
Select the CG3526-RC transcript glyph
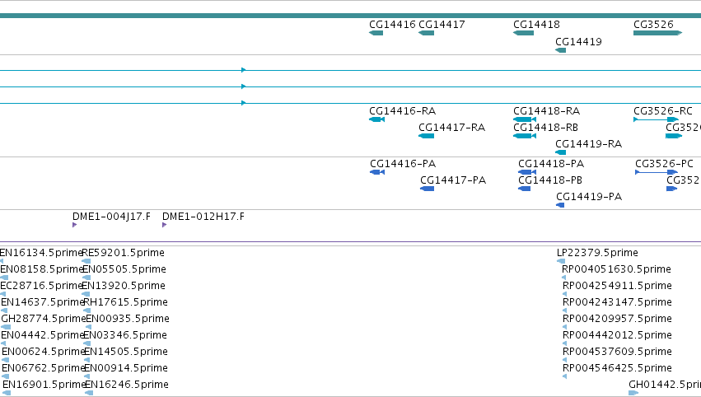656,119
